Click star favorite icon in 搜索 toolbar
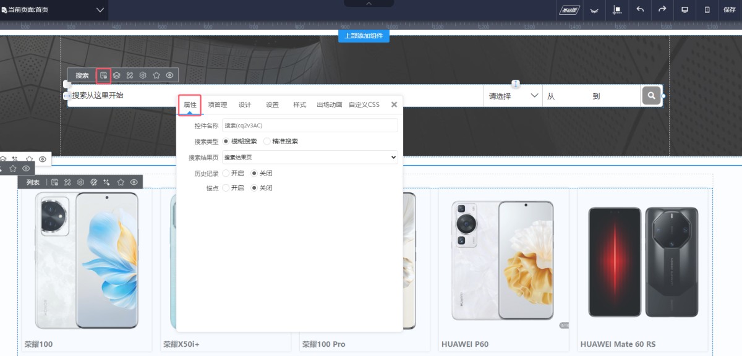The image size is (742, 356). click(156, 75)
